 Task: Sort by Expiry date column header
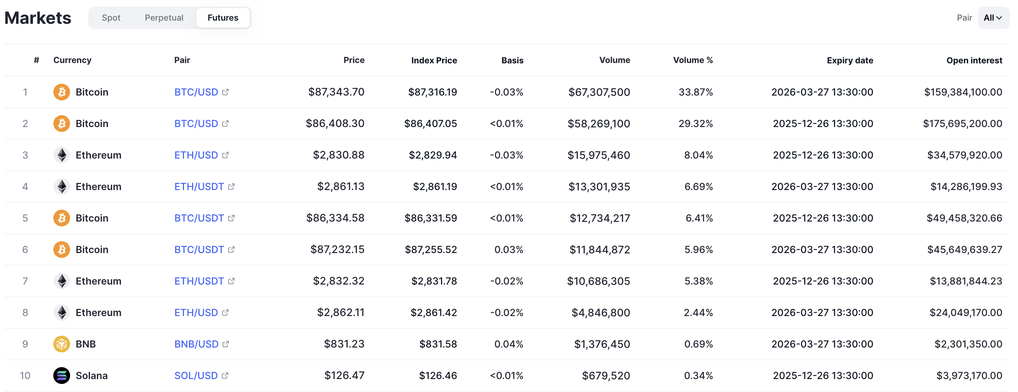[x=850, y=61]
